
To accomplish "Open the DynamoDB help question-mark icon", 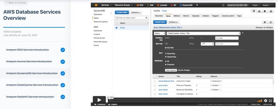I will [270, 11].
